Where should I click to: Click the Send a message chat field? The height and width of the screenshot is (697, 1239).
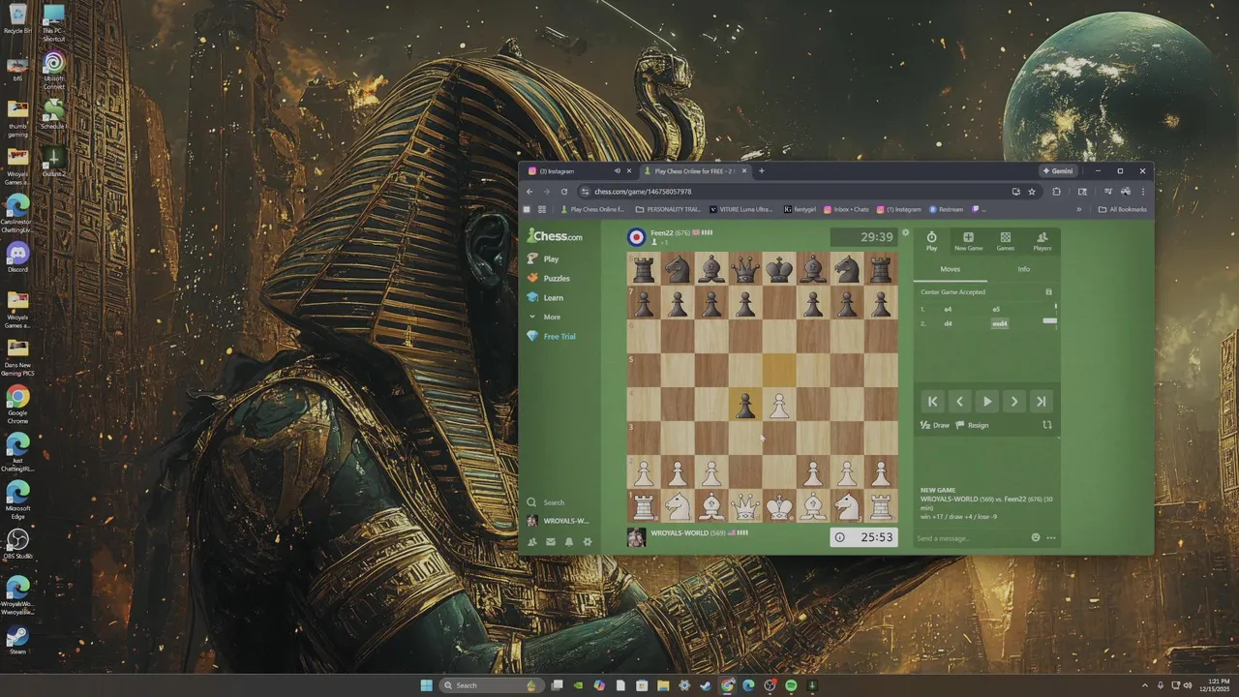point(971,538)
